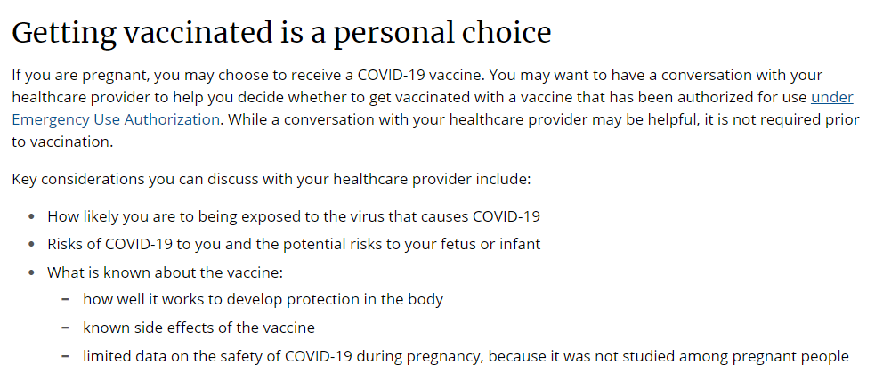Click 'Risks of COVID-19 to you' list item

coord(294,244)
